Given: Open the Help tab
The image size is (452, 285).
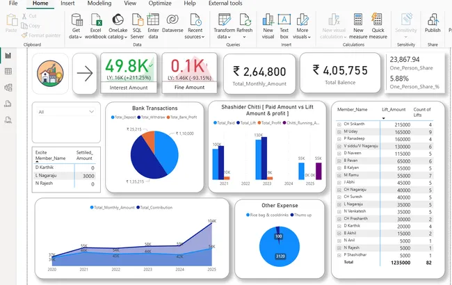Looking at the screenshot, I should pyautogui.click(x=189, y=3).
